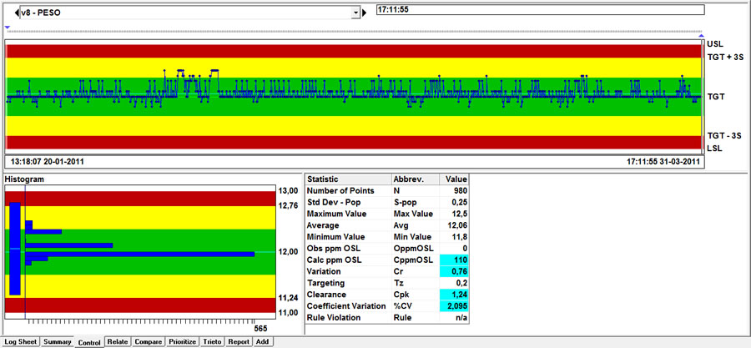Open the Report tab
This screenshot has height=348, width=751.
[239, 341]
